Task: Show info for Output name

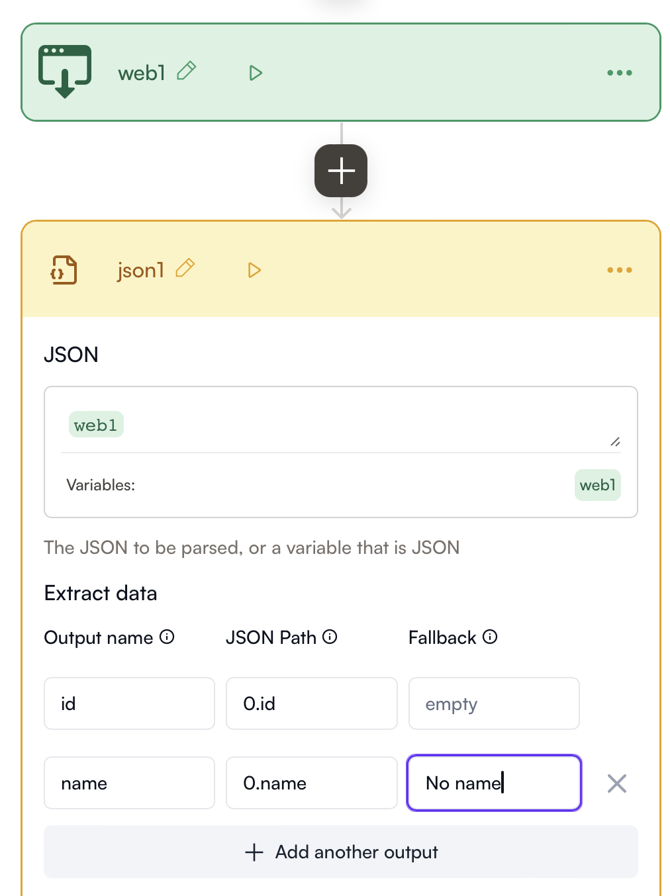Action: coord(167,637)
